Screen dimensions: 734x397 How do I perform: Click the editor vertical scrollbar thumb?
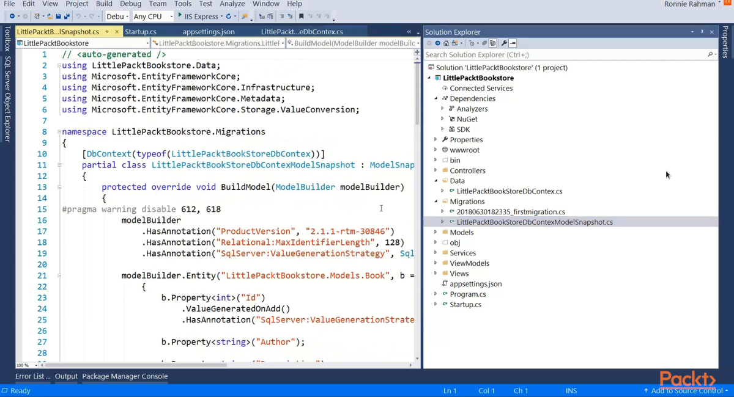click(417, 93)
